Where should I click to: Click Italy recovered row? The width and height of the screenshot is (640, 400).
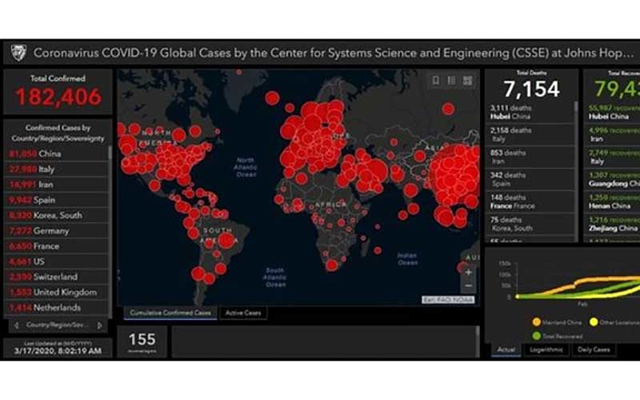pyautogui.click(x=613, y=157)
